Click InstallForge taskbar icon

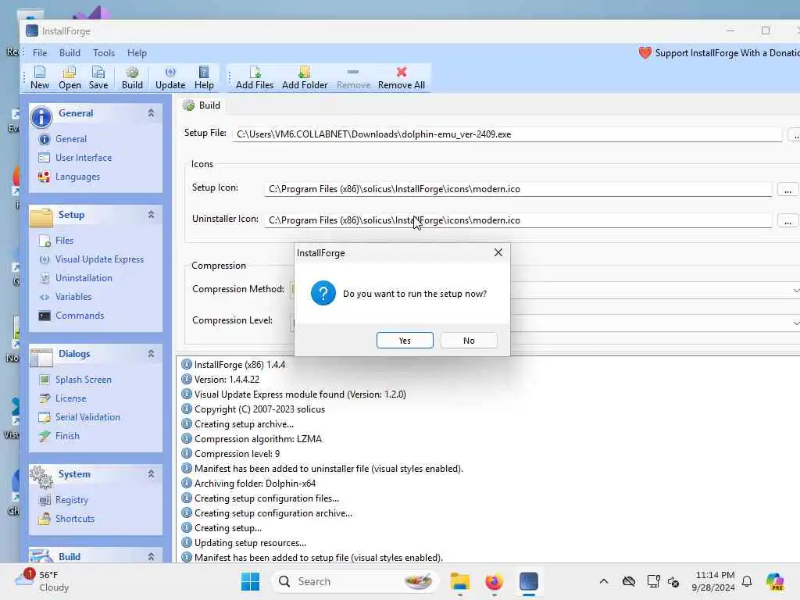529,581
